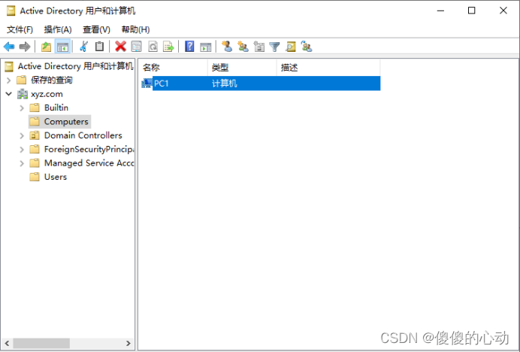Select 保存的查询 in the tree
Image resolution: width=520 pixels, height=352 pixels.
coord(51,80)
